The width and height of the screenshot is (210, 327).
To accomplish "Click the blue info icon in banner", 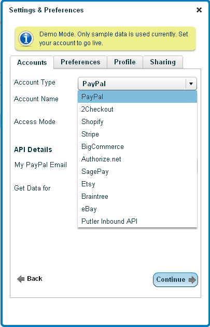I will coord(26,38).
